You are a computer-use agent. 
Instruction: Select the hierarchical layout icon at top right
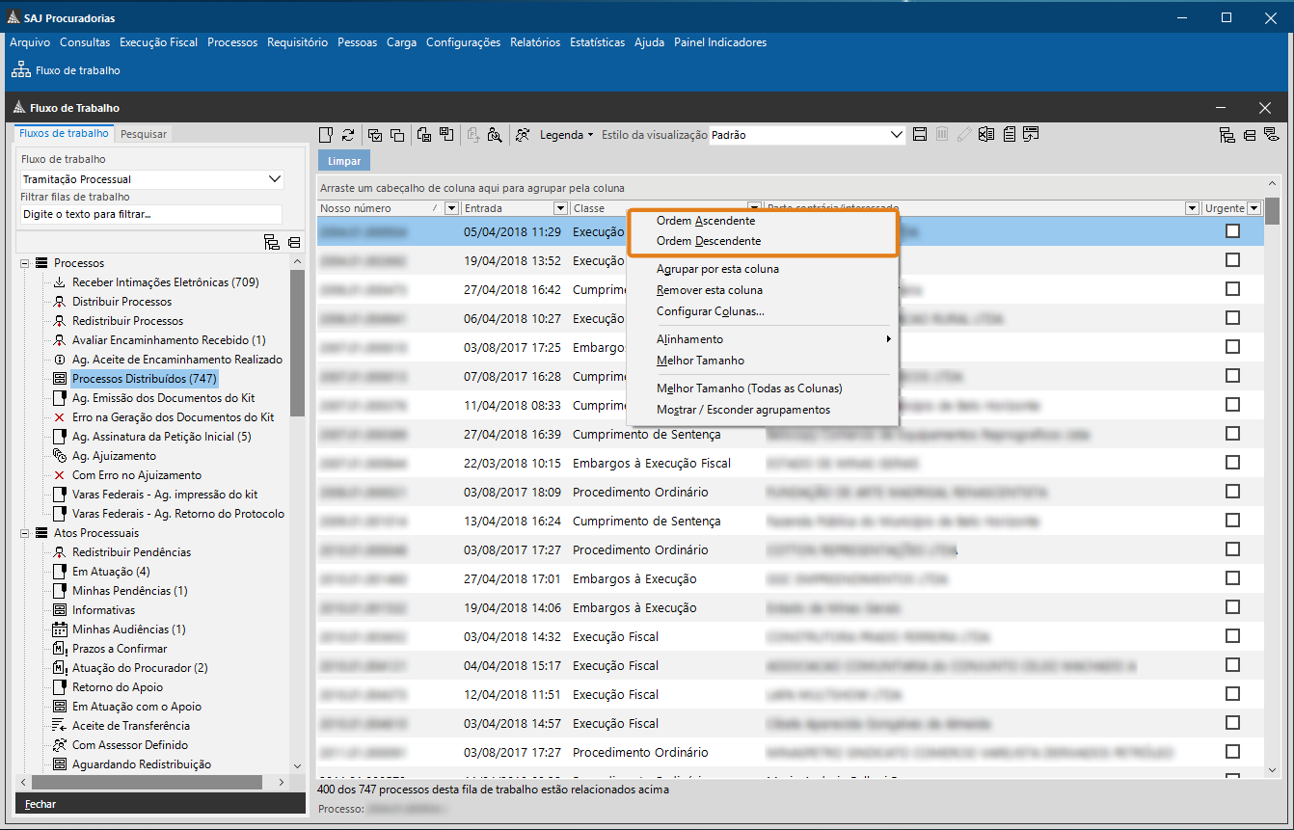tap(1227, 135)
